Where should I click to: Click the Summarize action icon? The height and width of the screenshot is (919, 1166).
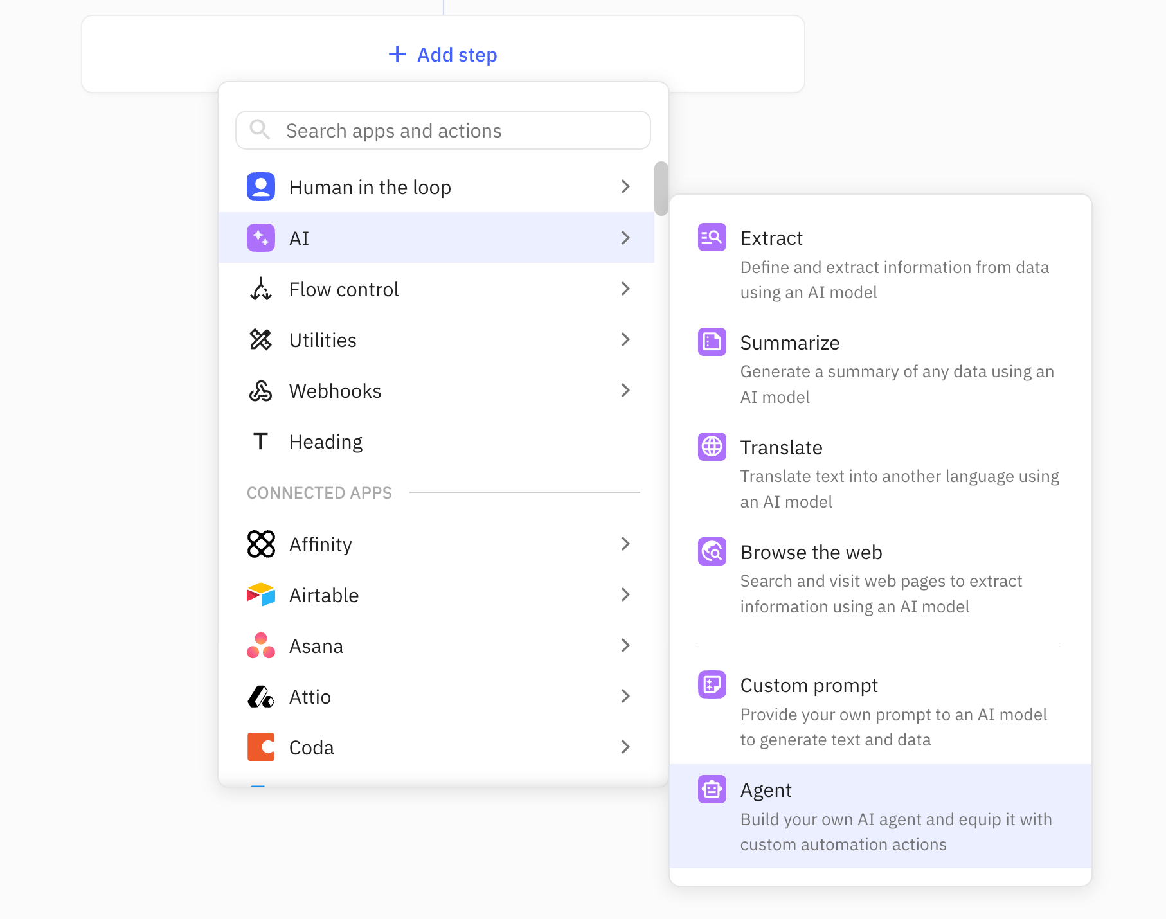click(712, 342)
